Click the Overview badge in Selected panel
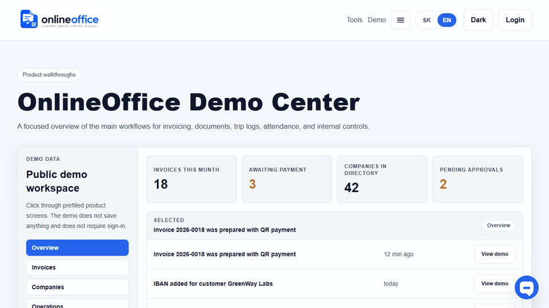Screen dimensions: 549x308 (499, 225)
